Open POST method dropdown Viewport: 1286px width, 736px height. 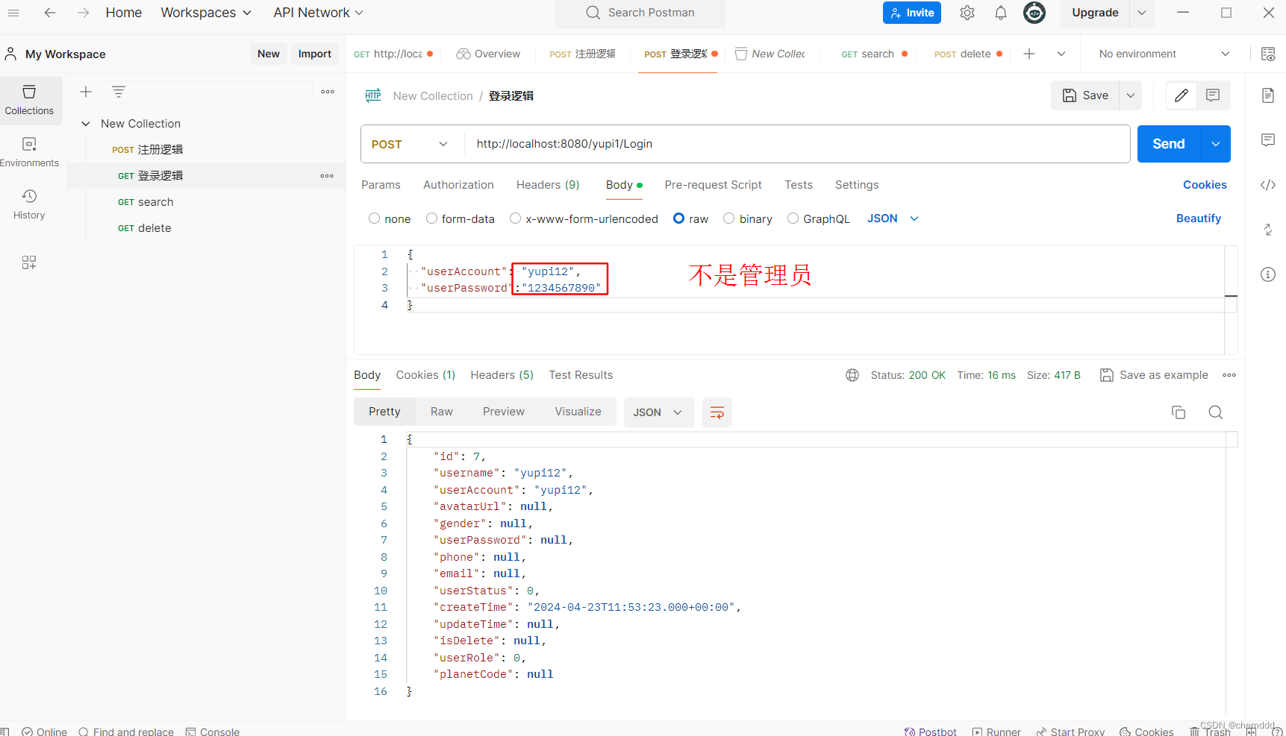(x=411, y=144)
